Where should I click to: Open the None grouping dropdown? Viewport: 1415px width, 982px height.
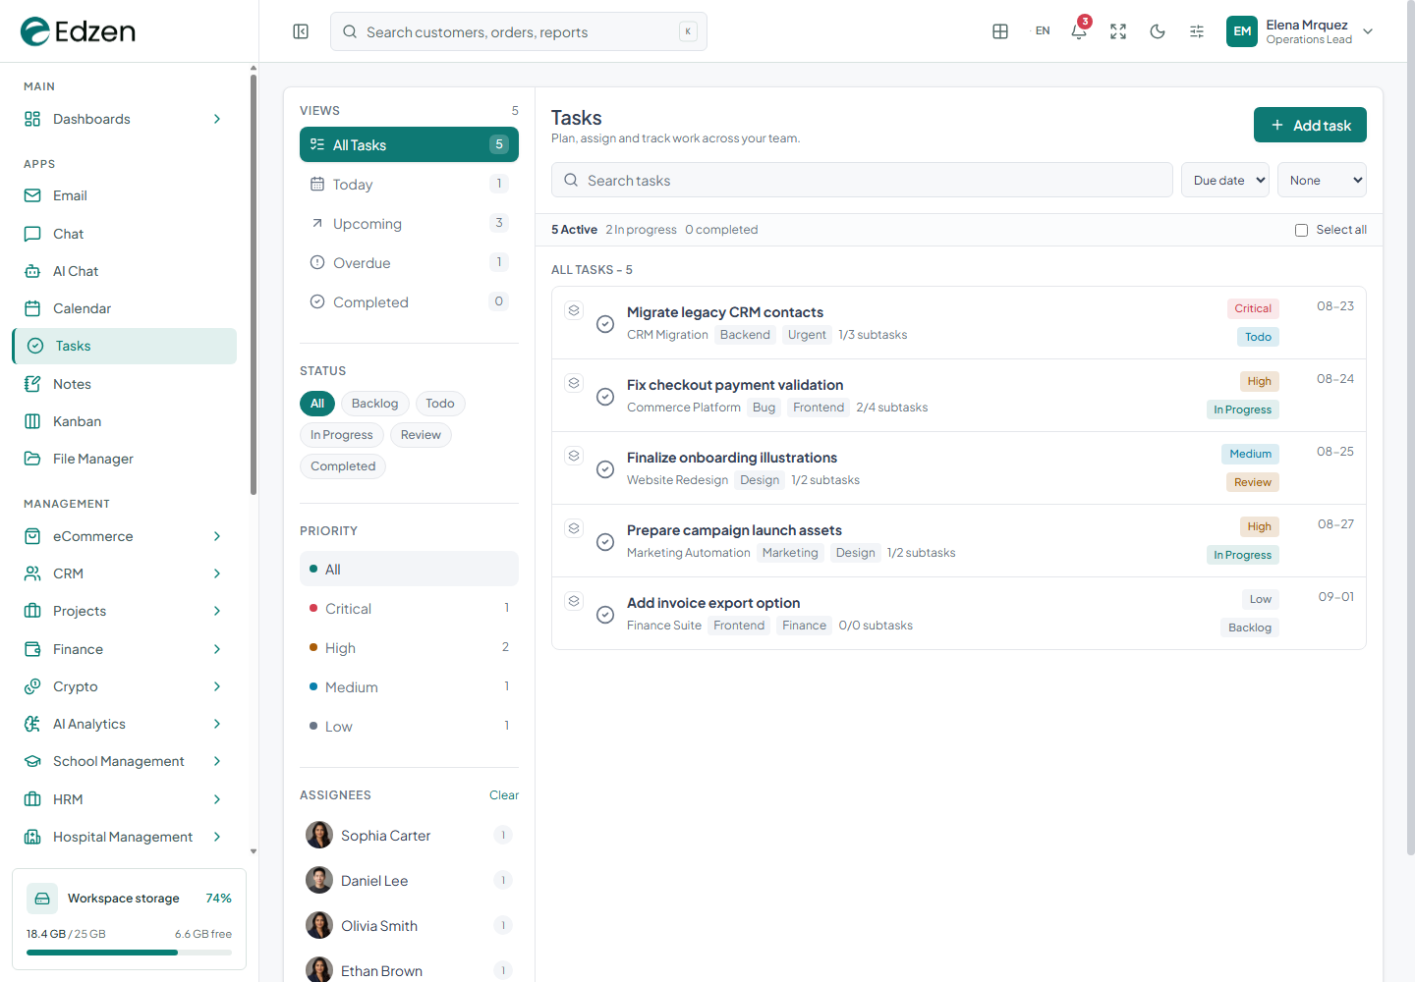pos(1322,180)
